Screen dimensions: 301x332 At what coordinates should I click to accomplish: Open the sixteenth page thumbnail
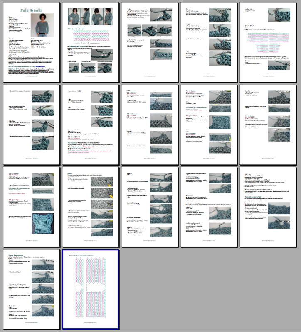[x=32, y=289]
